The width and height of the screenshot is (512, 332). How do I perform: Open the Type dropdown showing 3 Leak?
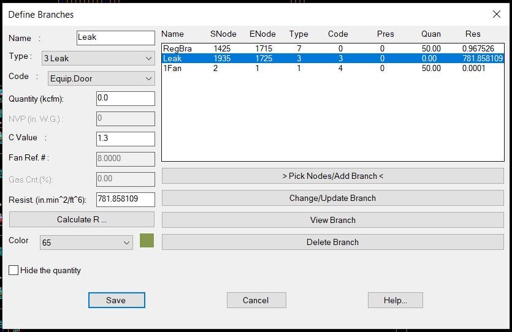[98, 58]
